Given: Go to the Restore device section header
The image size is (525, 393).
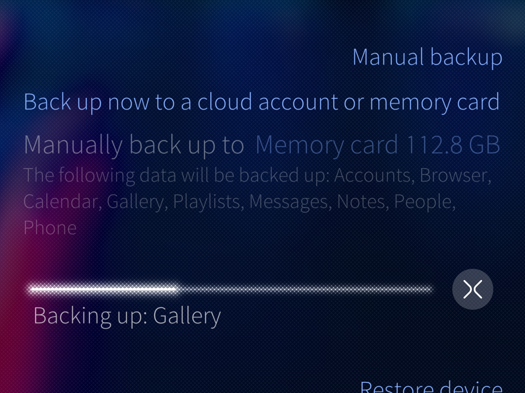Looking at the screenshot, I should 431,387.
